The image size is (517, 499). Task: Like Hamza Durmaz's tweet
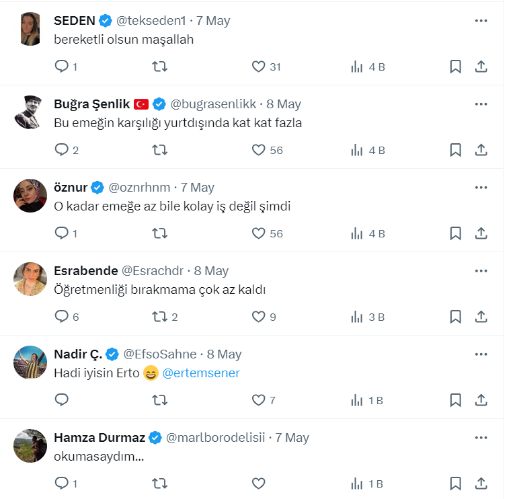click(259, 484)
